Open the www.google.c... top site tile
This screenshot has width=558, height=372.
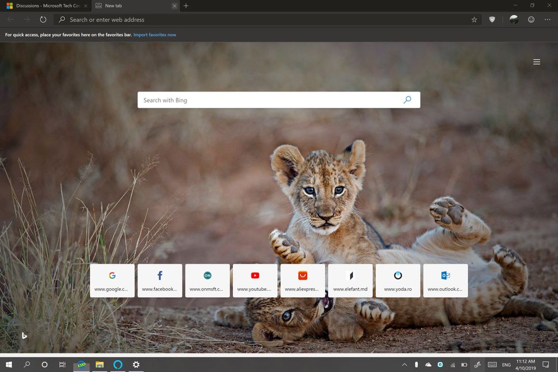coord(112,280)
